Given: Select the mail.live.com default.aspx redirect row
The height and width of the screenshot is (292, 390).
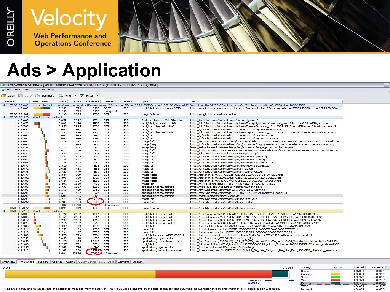Looking at the screenshot, I should [172, 120].
